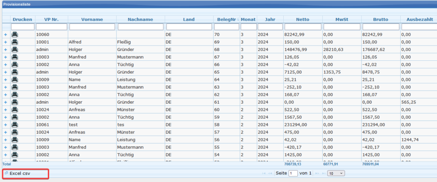Click printer icon for BelegNr 68 row
437x182 pixels.
click(x=15, y=50)
